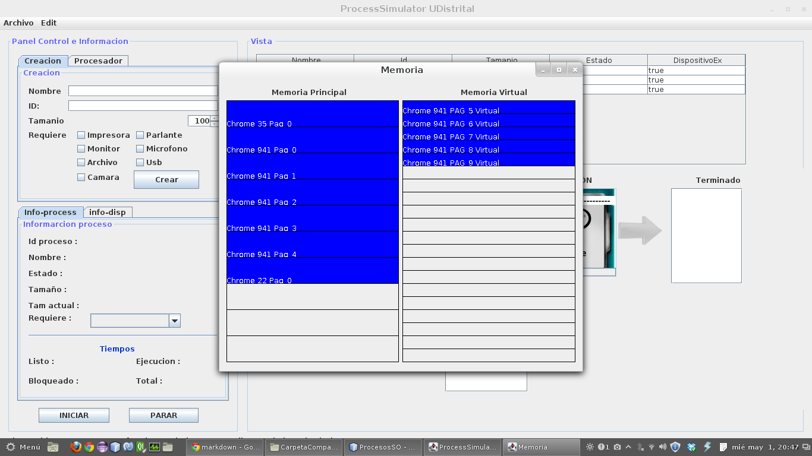Open the Edit menu
Screen dimensions: 812x456
pos(49,23)
